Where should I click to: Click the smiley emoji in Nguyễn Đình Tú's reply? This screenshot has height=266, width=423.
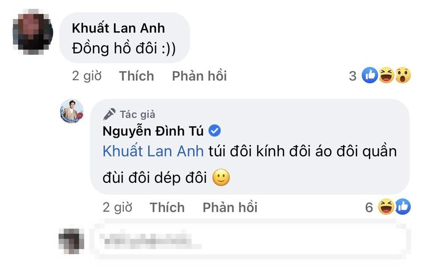pyautogui.click(x=221, y=177)
